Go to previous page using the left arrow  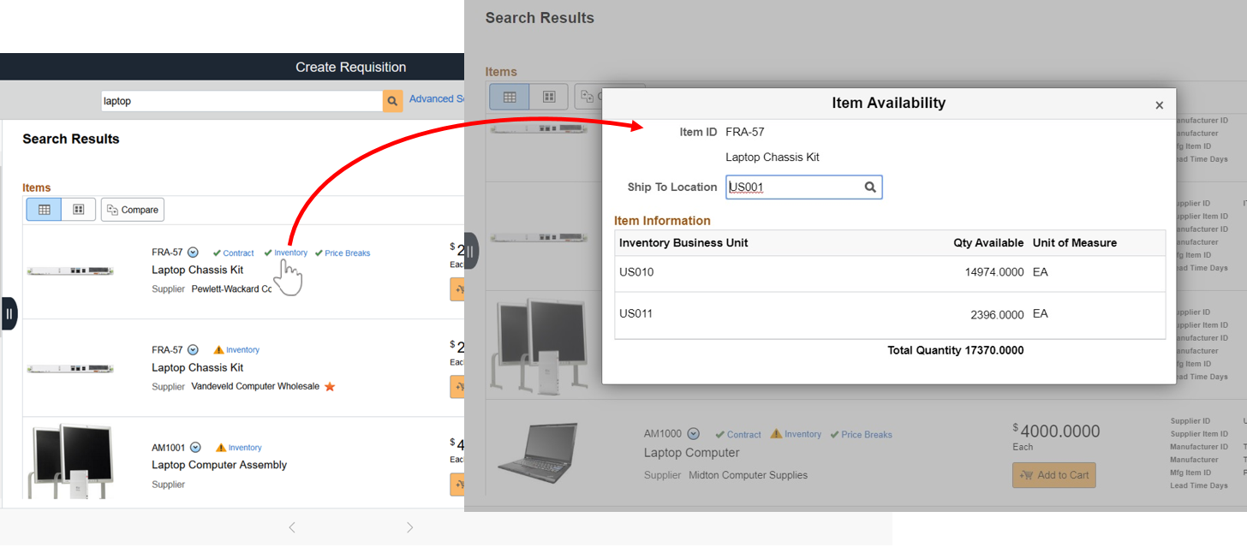click(292, 527)
